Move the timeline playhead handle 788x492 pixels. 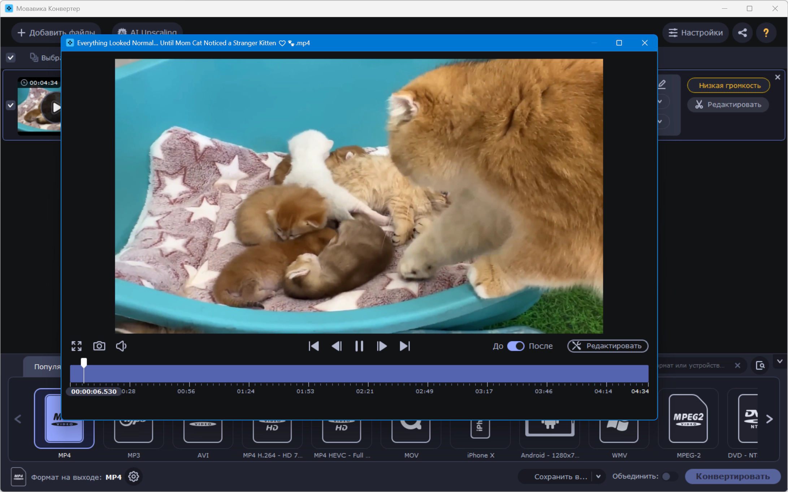click(x=84, y=362)
